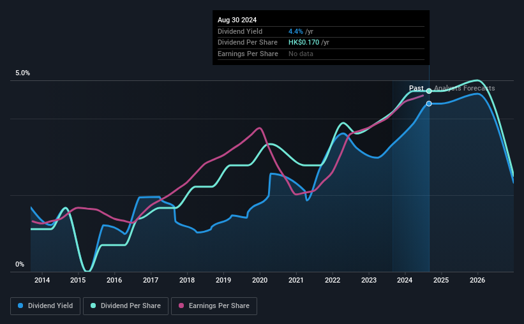This screenshot has height=324, width=524.
Task: Click the 2020 x-axis label
Action: tap(260, 280)
